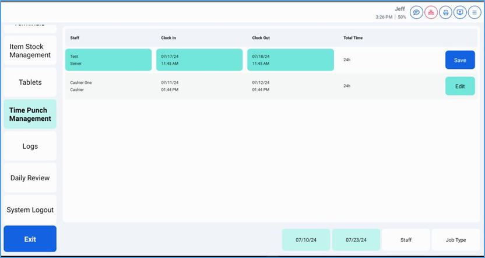Viewport: 485px width, 258px height.
Task: Edit the 07/18/24 clock-out field
Action: tap(290, 60)
